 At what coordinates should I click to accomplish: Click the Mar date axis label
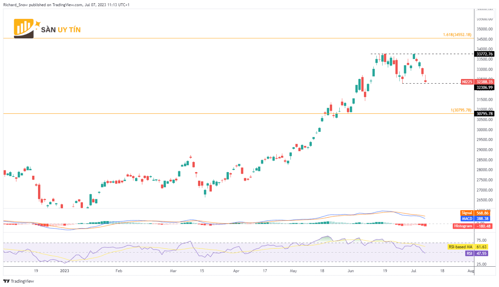(x=173, y=271)
